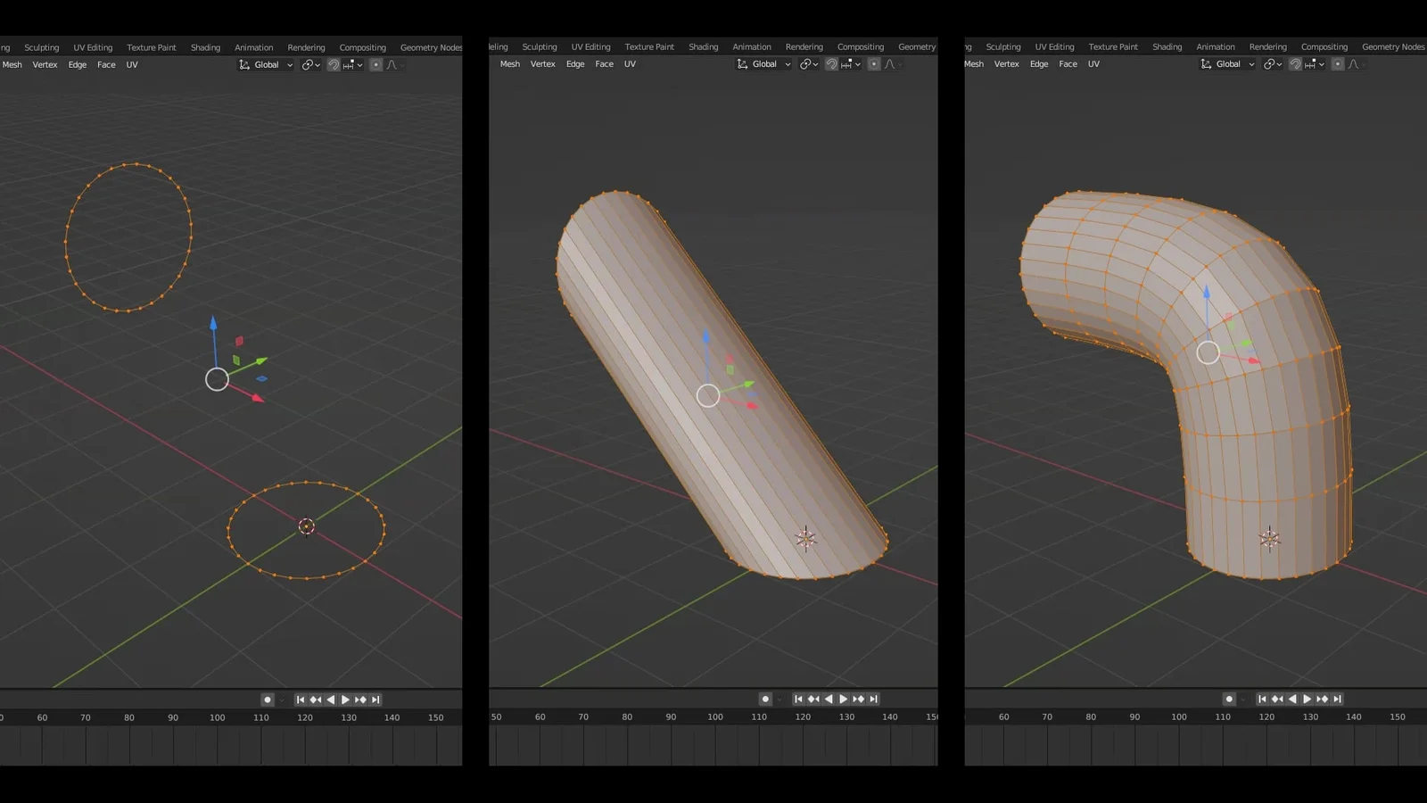Viewport: 1427px width, 803px height.
Task: Toggle auto keying record button in right timeline
Action: (x=1229, y=700)
